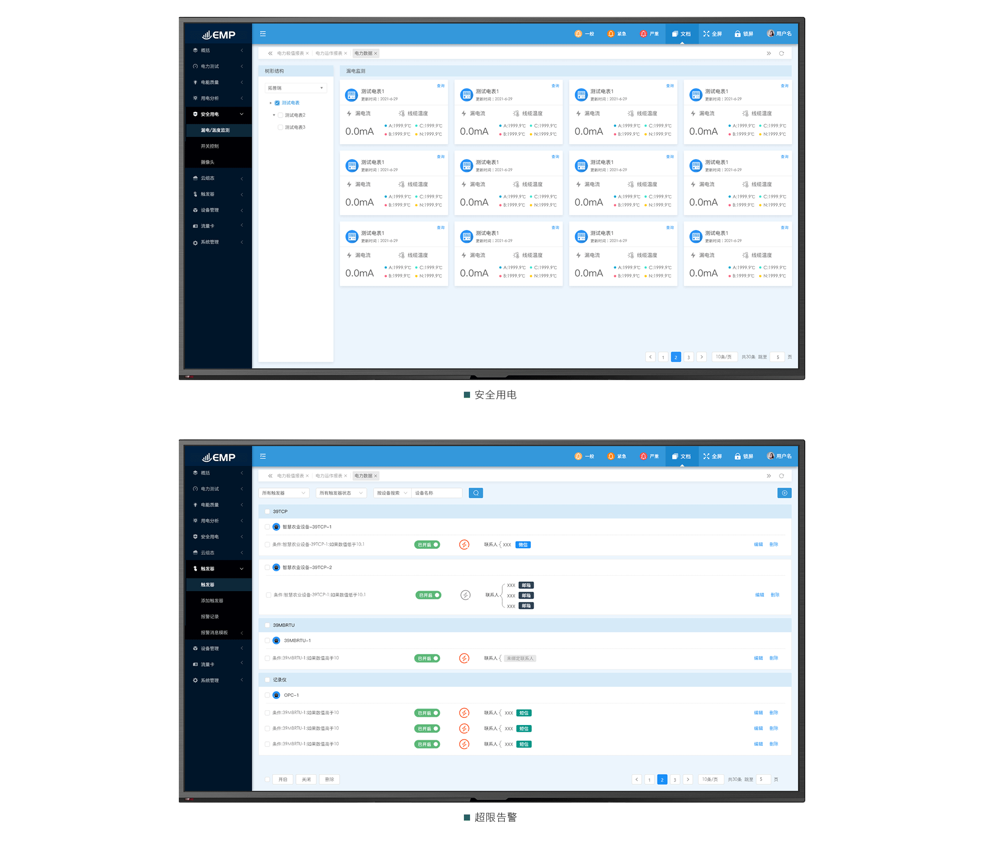Open the 按设备搜索 dropdown
The height and width of the screenshot is (843, 981).
[x=392, y=493]
